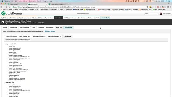Open the Onboarding bookmark folder
This screenshot has height=97, width=172.
pyautogui.click(x=23, y=10)
